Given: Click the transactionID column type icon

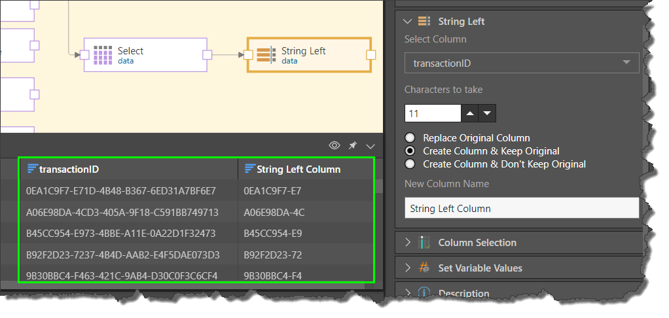Looking at the screenshot, I should tap(32, 169).
